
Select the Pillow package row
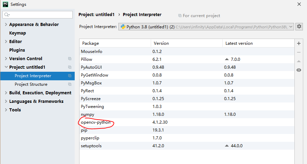pos(187,59)
